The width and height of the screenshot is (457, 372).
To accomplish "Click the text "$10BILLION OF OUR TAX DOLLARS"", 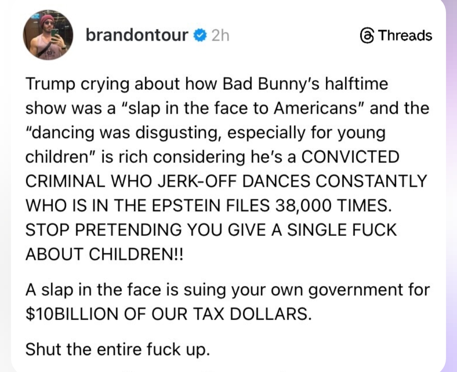I will pyautogui.click(x=168, y=314).
